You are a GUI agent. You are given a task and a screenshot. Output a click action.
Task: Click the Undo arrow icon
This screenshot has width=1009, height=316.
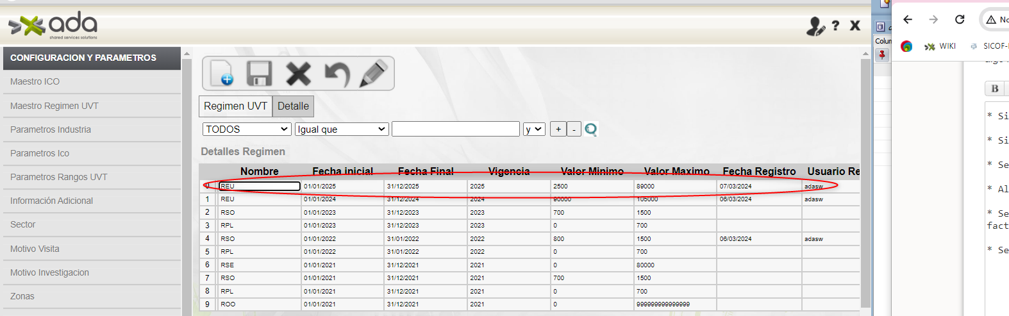click(x=337, y=74)
